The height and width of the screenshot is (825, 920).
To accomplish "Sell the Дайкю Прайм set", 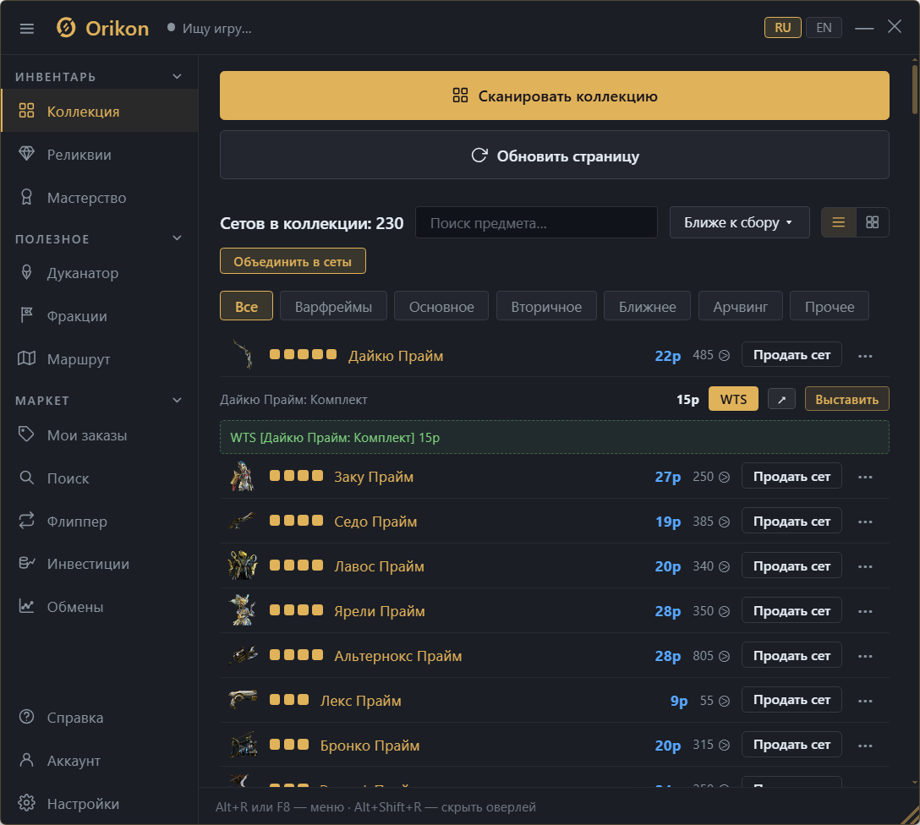I will [791, 354].
